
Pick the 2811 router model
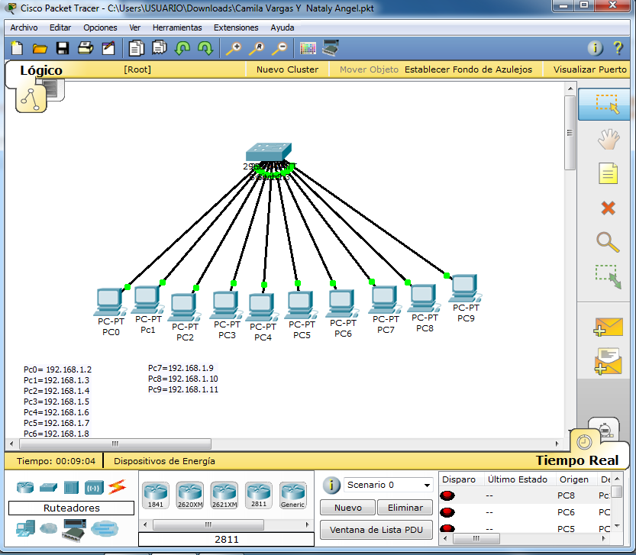point(258,495)
